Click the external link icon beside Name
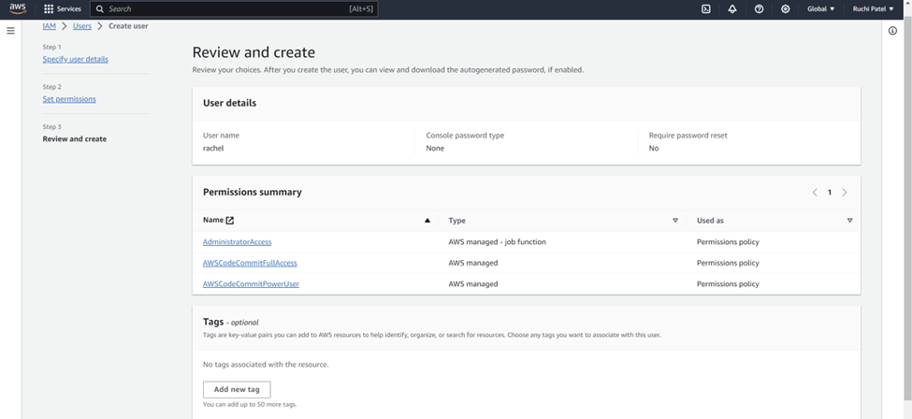This screenshot has height=419, width=912. [230, 221]
